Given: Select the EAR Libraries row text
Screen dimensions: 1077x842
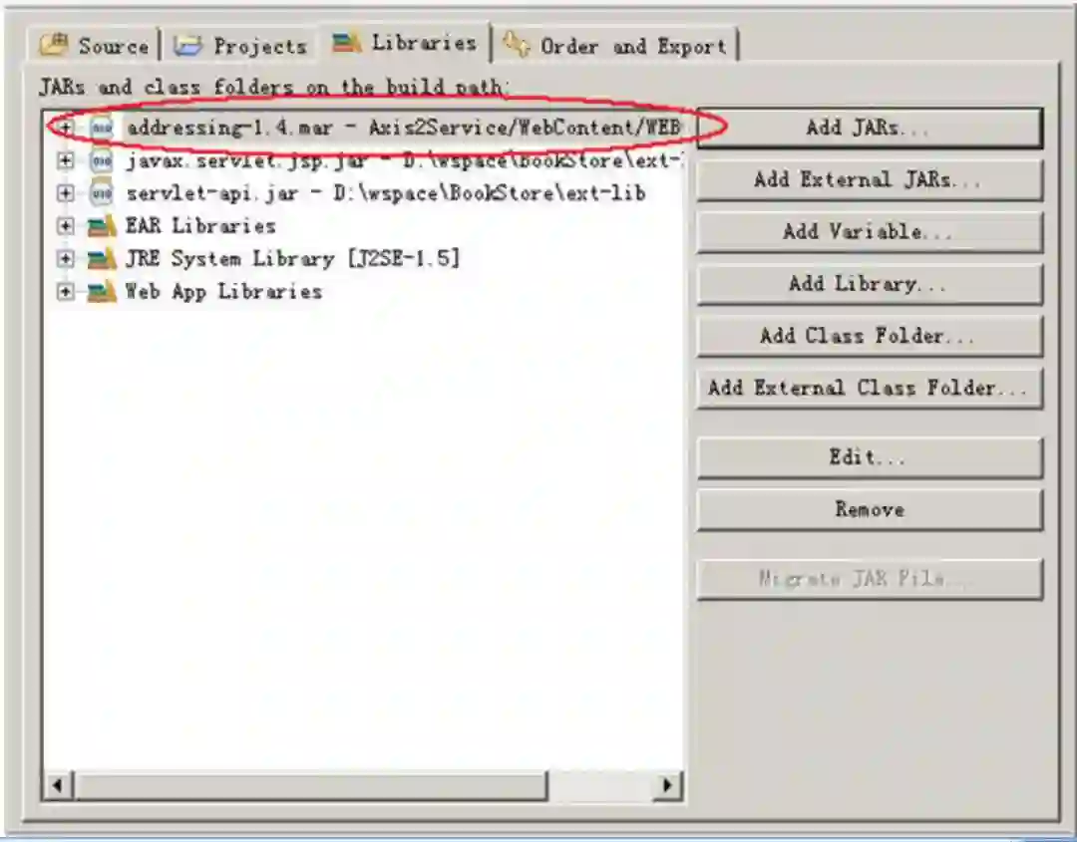Looking at the screenshot, I should click(x=199, y=225).
